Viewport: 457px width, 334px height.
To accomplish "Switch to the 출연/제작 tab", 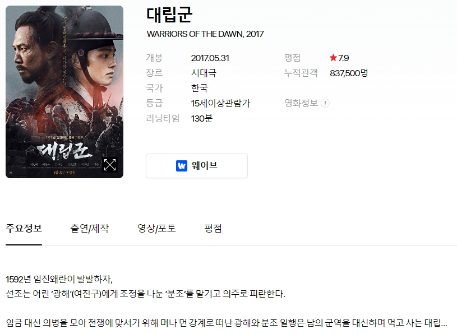I will click(x=90, y=228).
